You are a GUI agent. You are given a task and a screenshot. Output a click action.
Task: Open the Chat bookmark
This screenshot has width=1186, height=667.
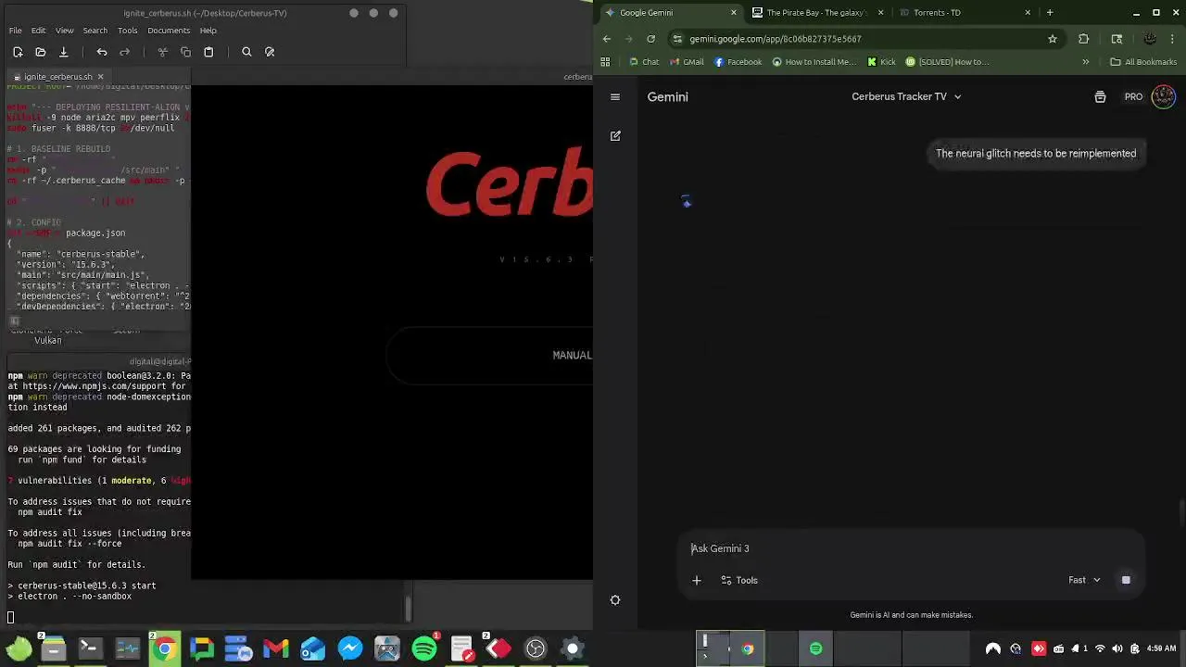[x=644, y=62]
